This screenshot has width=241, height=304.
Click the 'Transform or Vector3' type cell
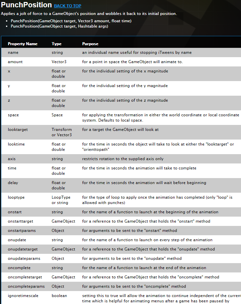(61, 132)
